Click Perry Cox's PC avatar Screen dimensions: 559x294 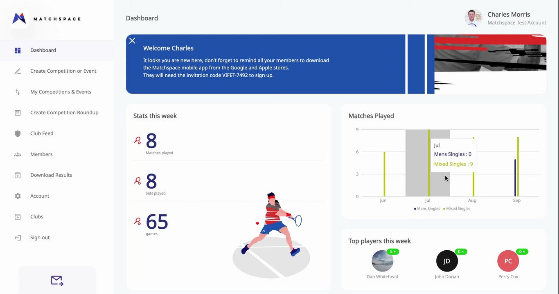508,261
